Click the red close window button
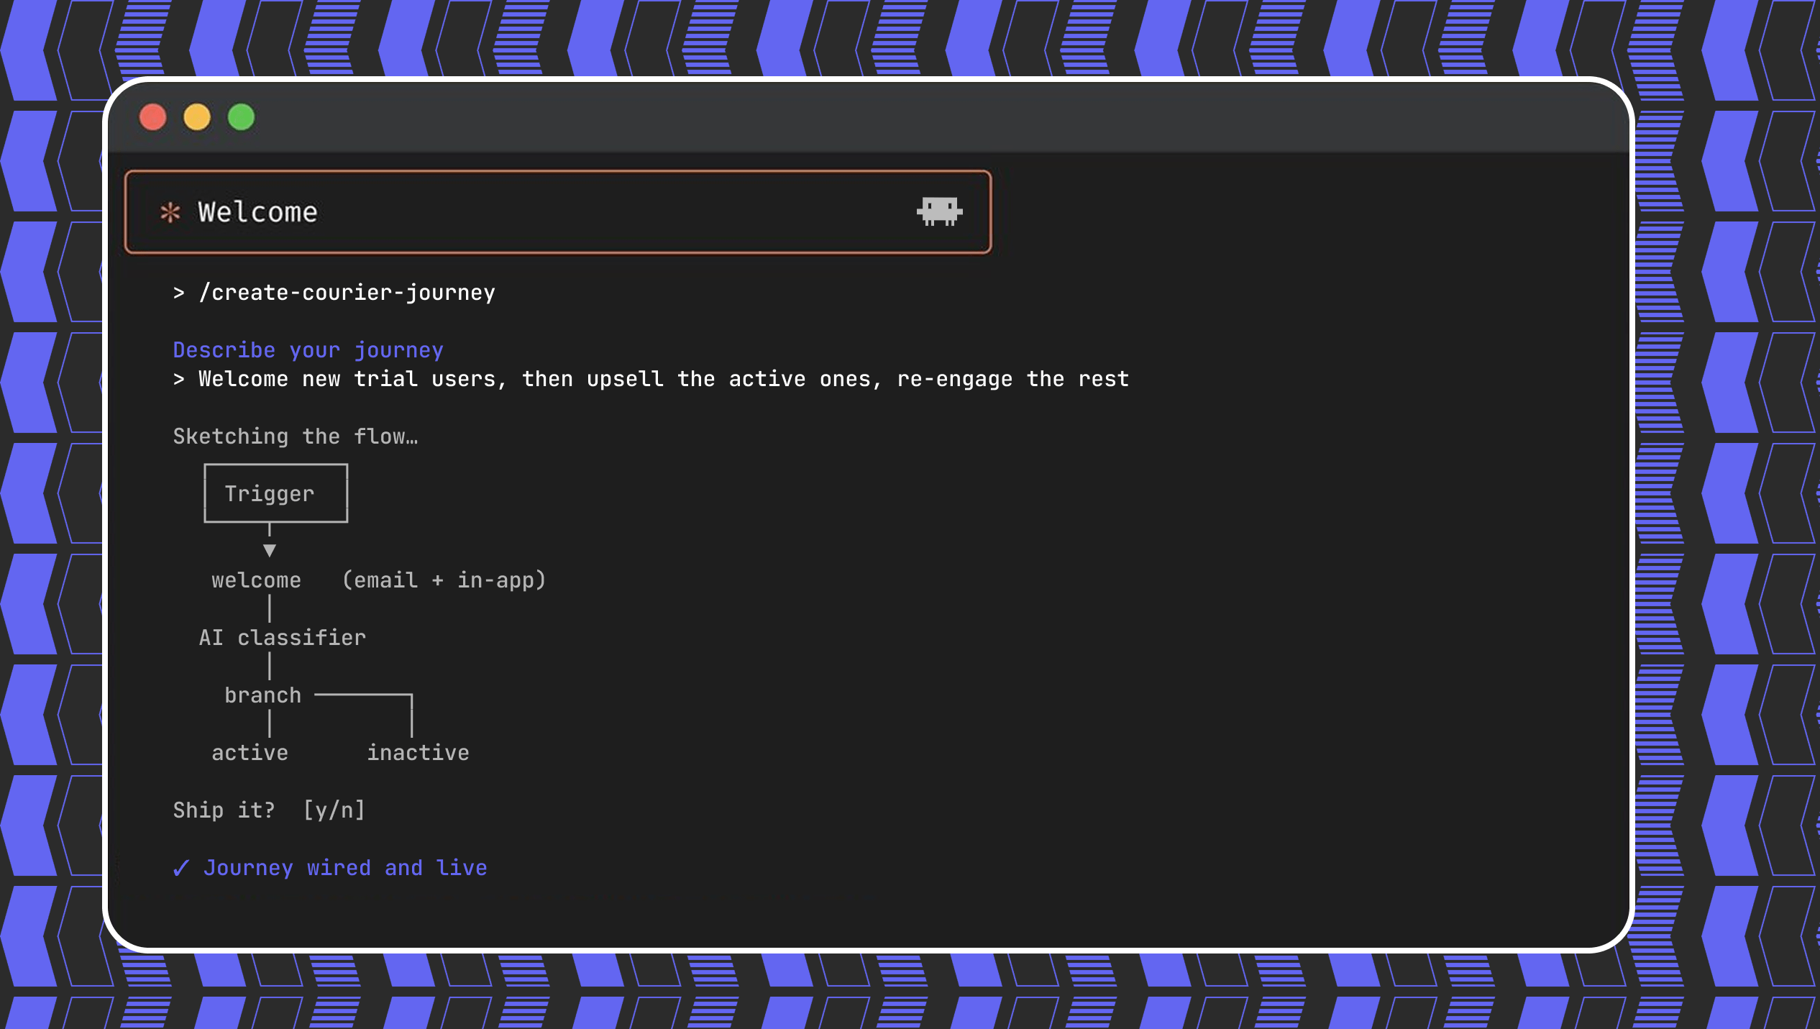 [x=152, y=117]
